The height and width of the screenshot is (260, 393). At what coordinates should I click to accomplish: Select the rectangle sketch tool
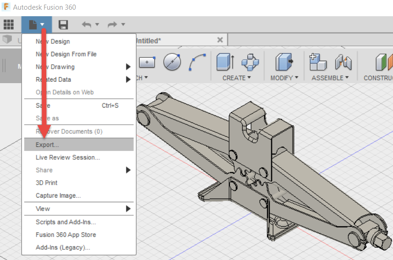click(147, 62)
